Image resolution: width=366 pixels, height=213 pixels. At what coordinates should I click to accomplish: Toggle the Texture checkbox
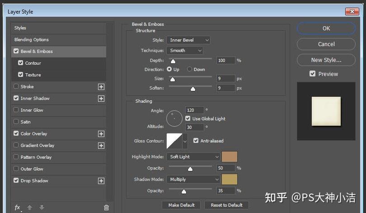tap(20, 74)
